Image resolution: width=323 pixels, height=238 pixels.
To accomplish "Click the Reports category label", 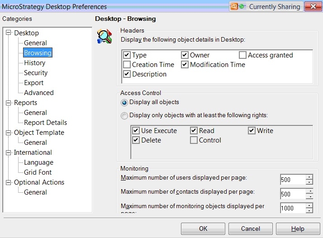I will tap(25, 103).
